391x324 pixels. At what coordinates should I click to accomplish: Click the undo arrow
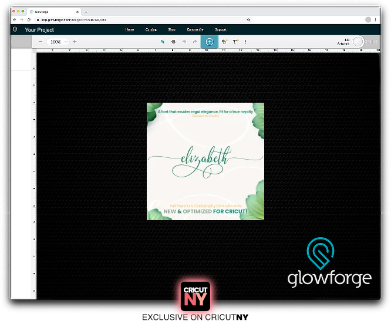(184, 42)
